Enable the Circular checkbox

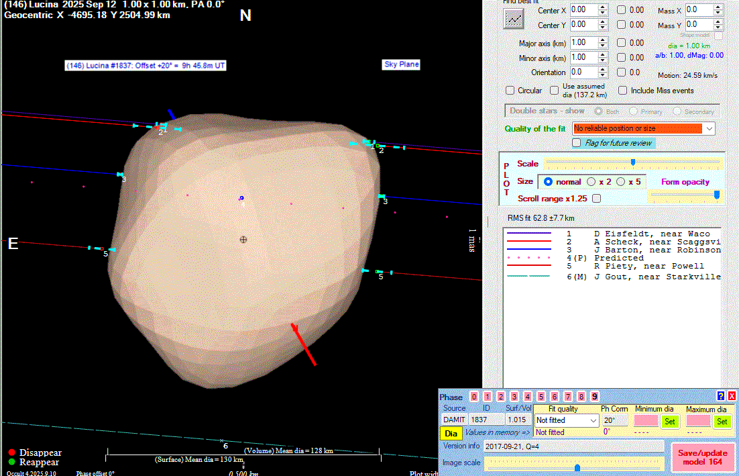pyautogui.click(x=510, y=91)
